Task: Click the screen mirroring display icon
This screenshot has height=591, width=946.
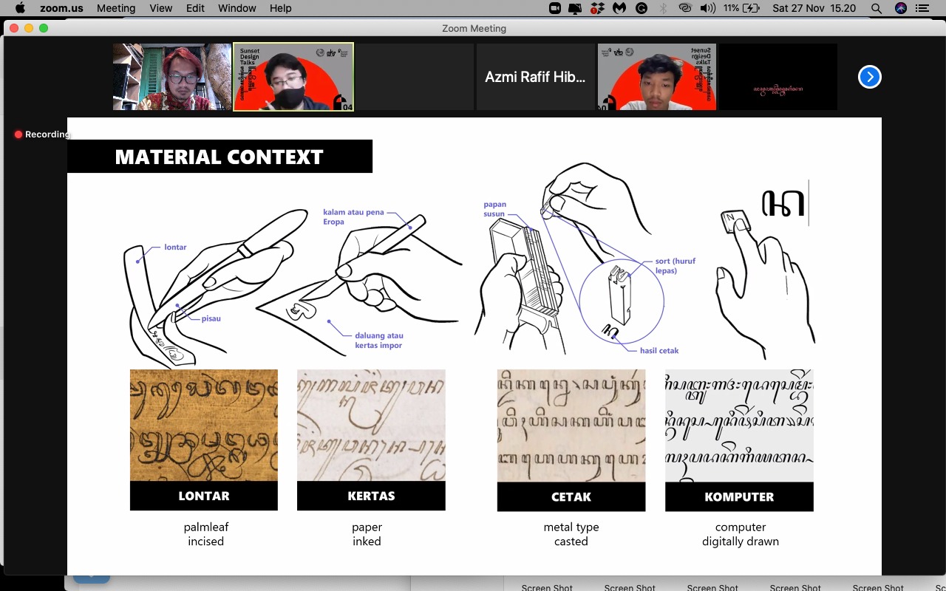Action: [576, 8]
